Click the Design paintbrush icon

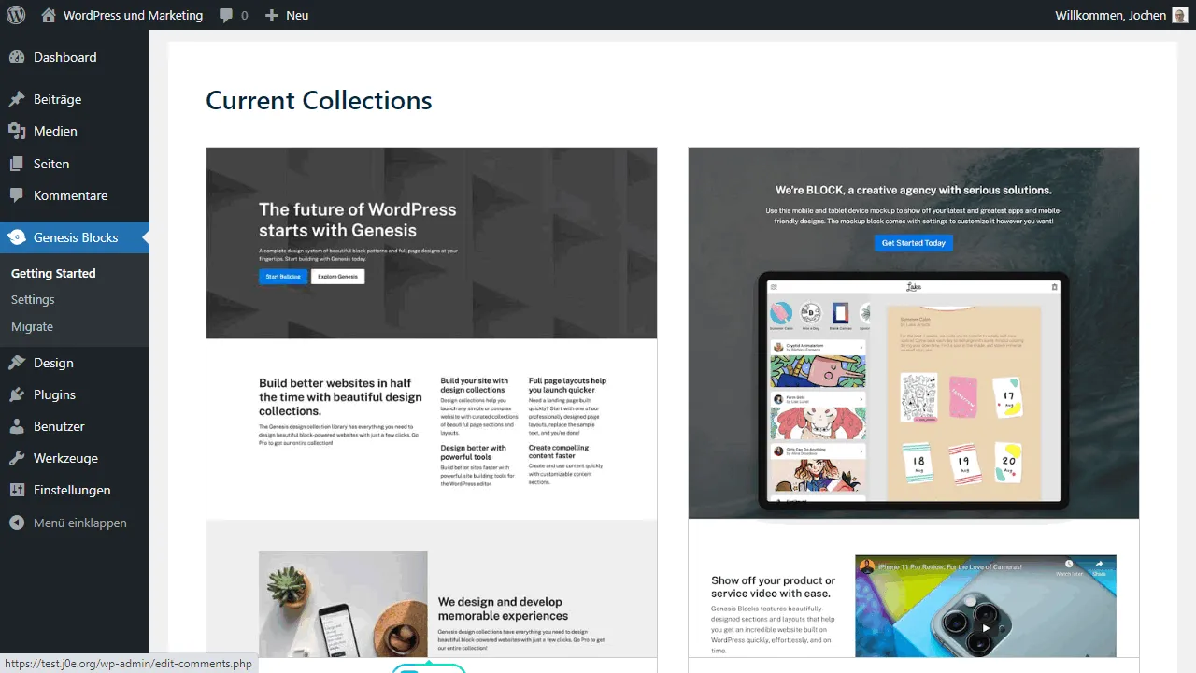17,363
